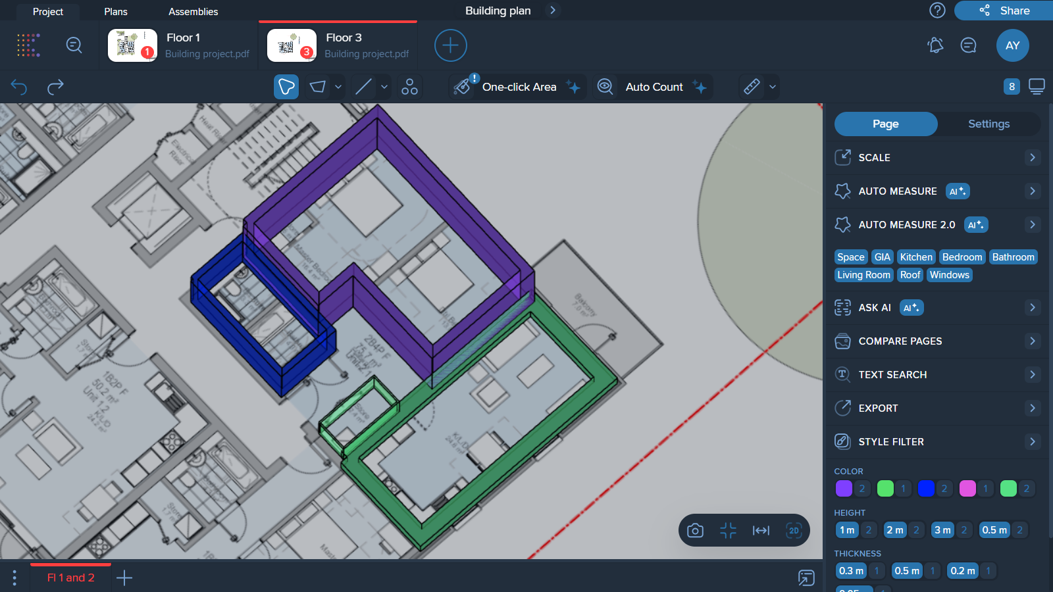1053x592 pixels.
Task: Toggle the Kitchen tag filter
Action: [x=916, y=257]
